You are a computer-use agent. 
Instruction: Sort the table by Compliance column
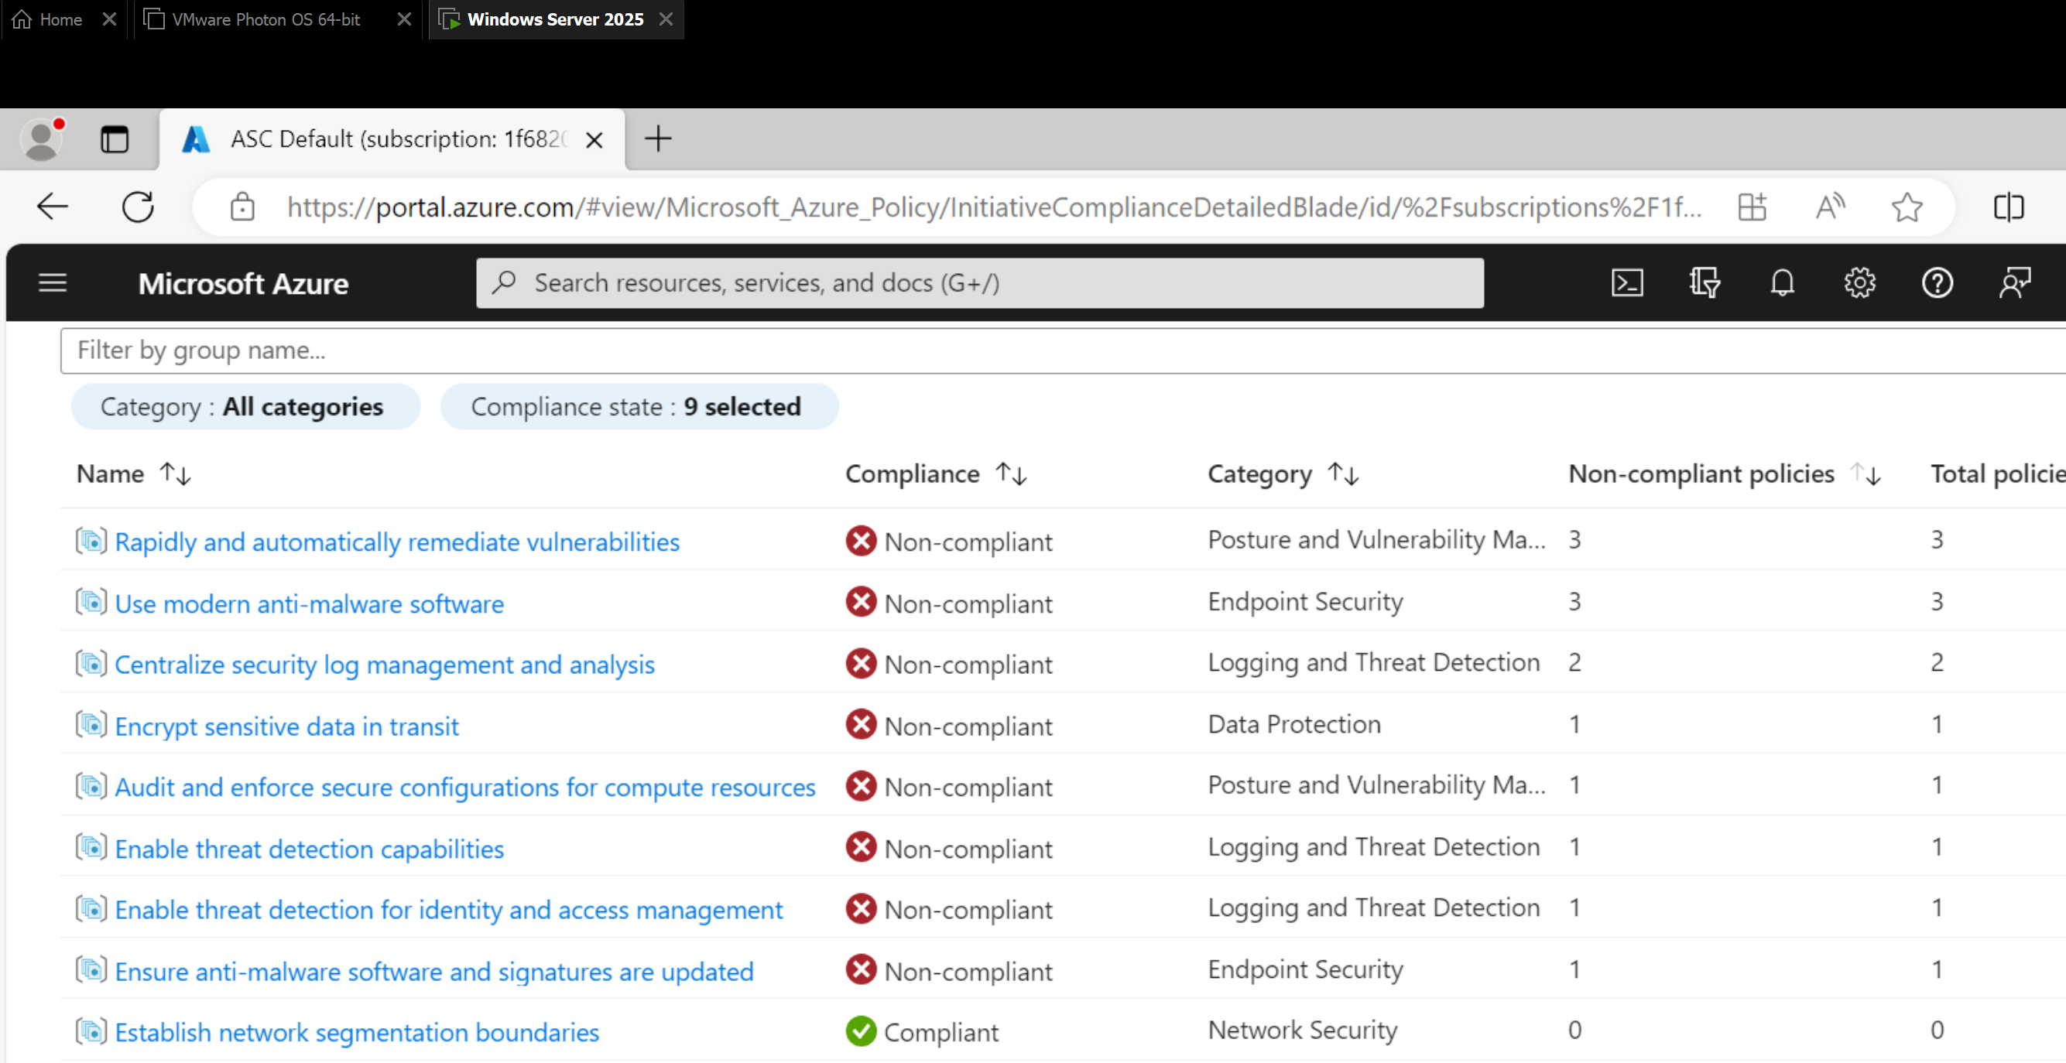click(935, 473)
